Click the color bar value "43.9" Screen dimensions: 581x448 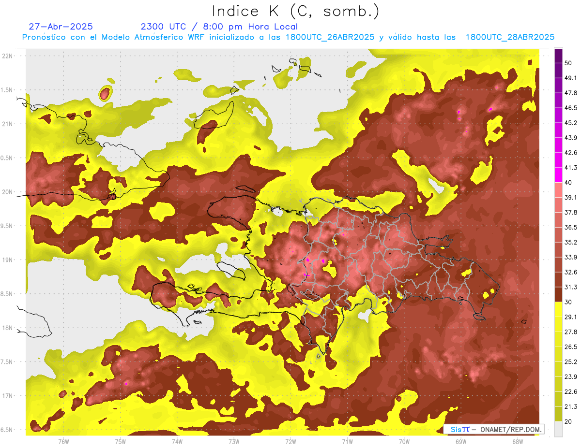570,138
